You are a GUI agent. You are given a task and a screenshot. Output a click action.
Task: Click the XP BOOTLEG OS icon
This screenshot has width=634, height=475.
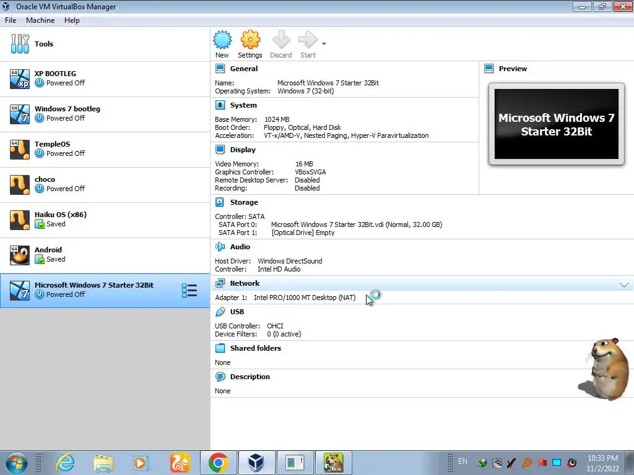point(20,79)
